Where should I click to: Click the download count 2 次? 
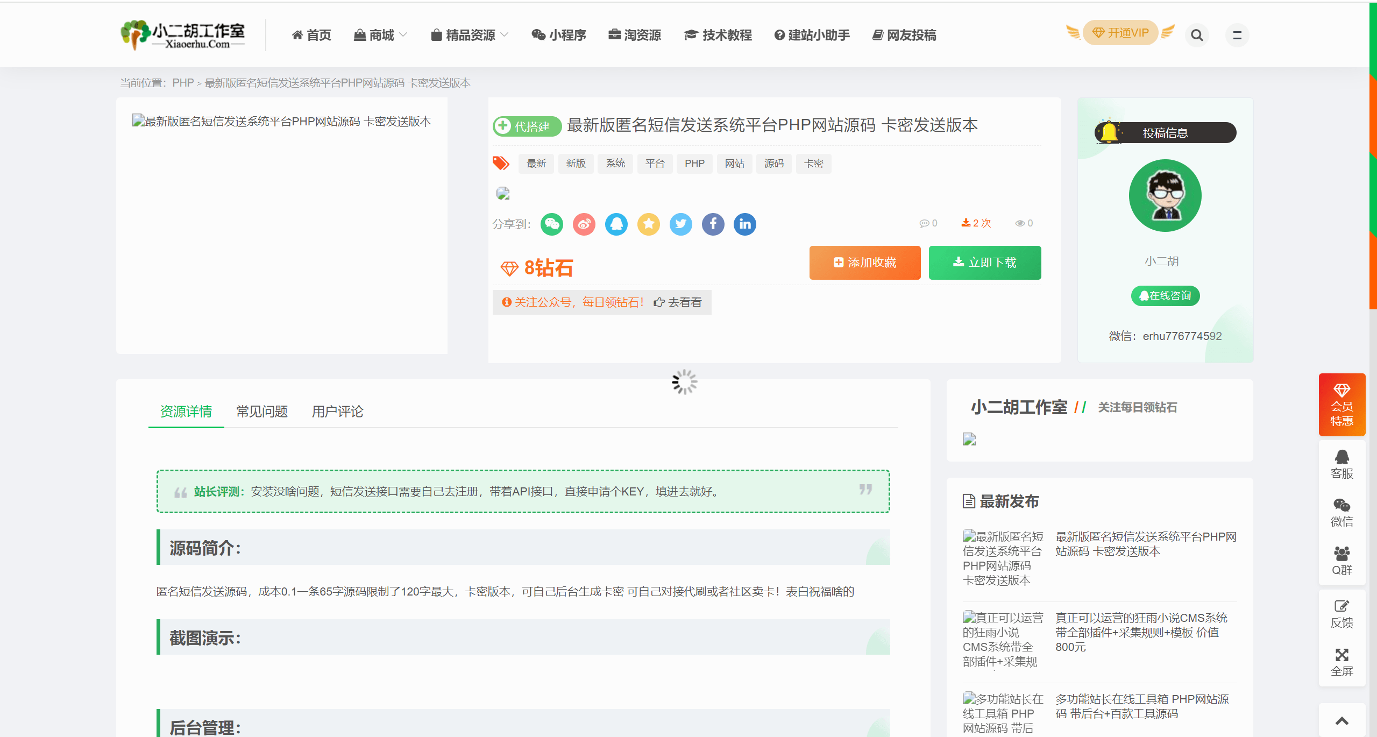pos(976,223)
